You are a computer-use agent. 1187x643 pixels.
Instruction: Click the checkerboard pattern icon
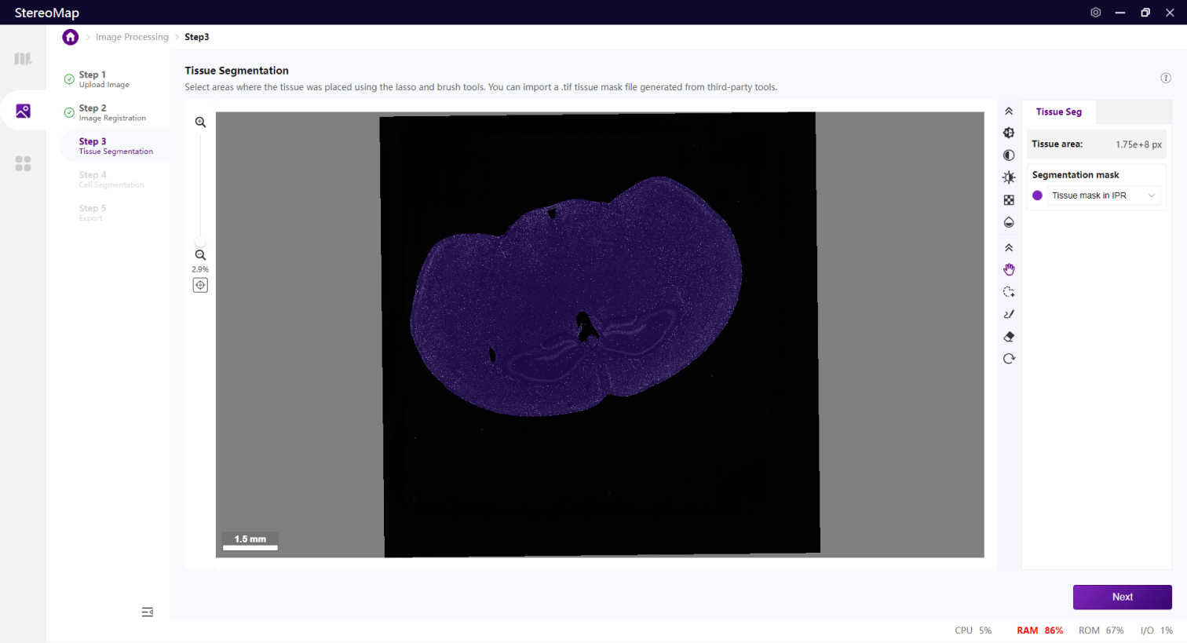(1009, 200)
